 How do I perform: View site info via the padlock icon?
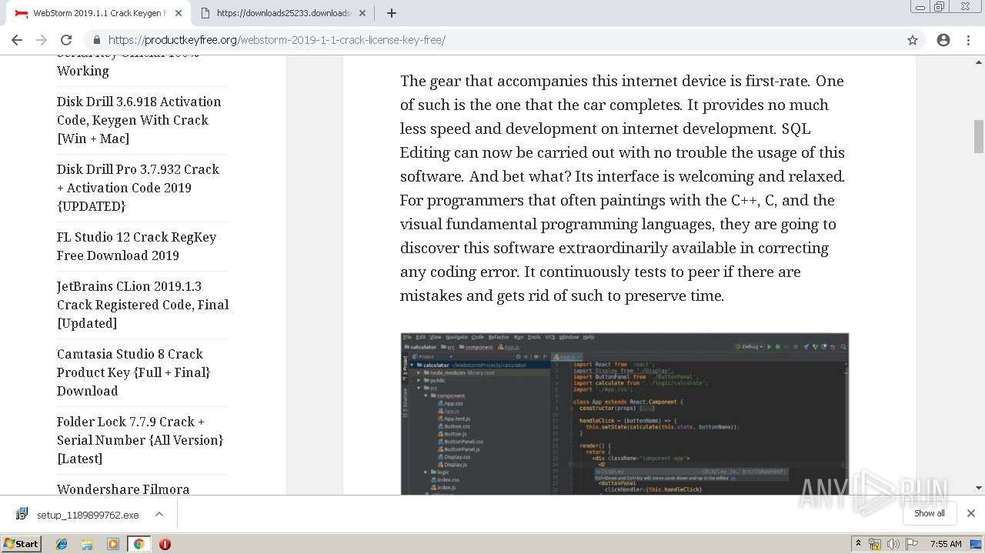(97, 40)
